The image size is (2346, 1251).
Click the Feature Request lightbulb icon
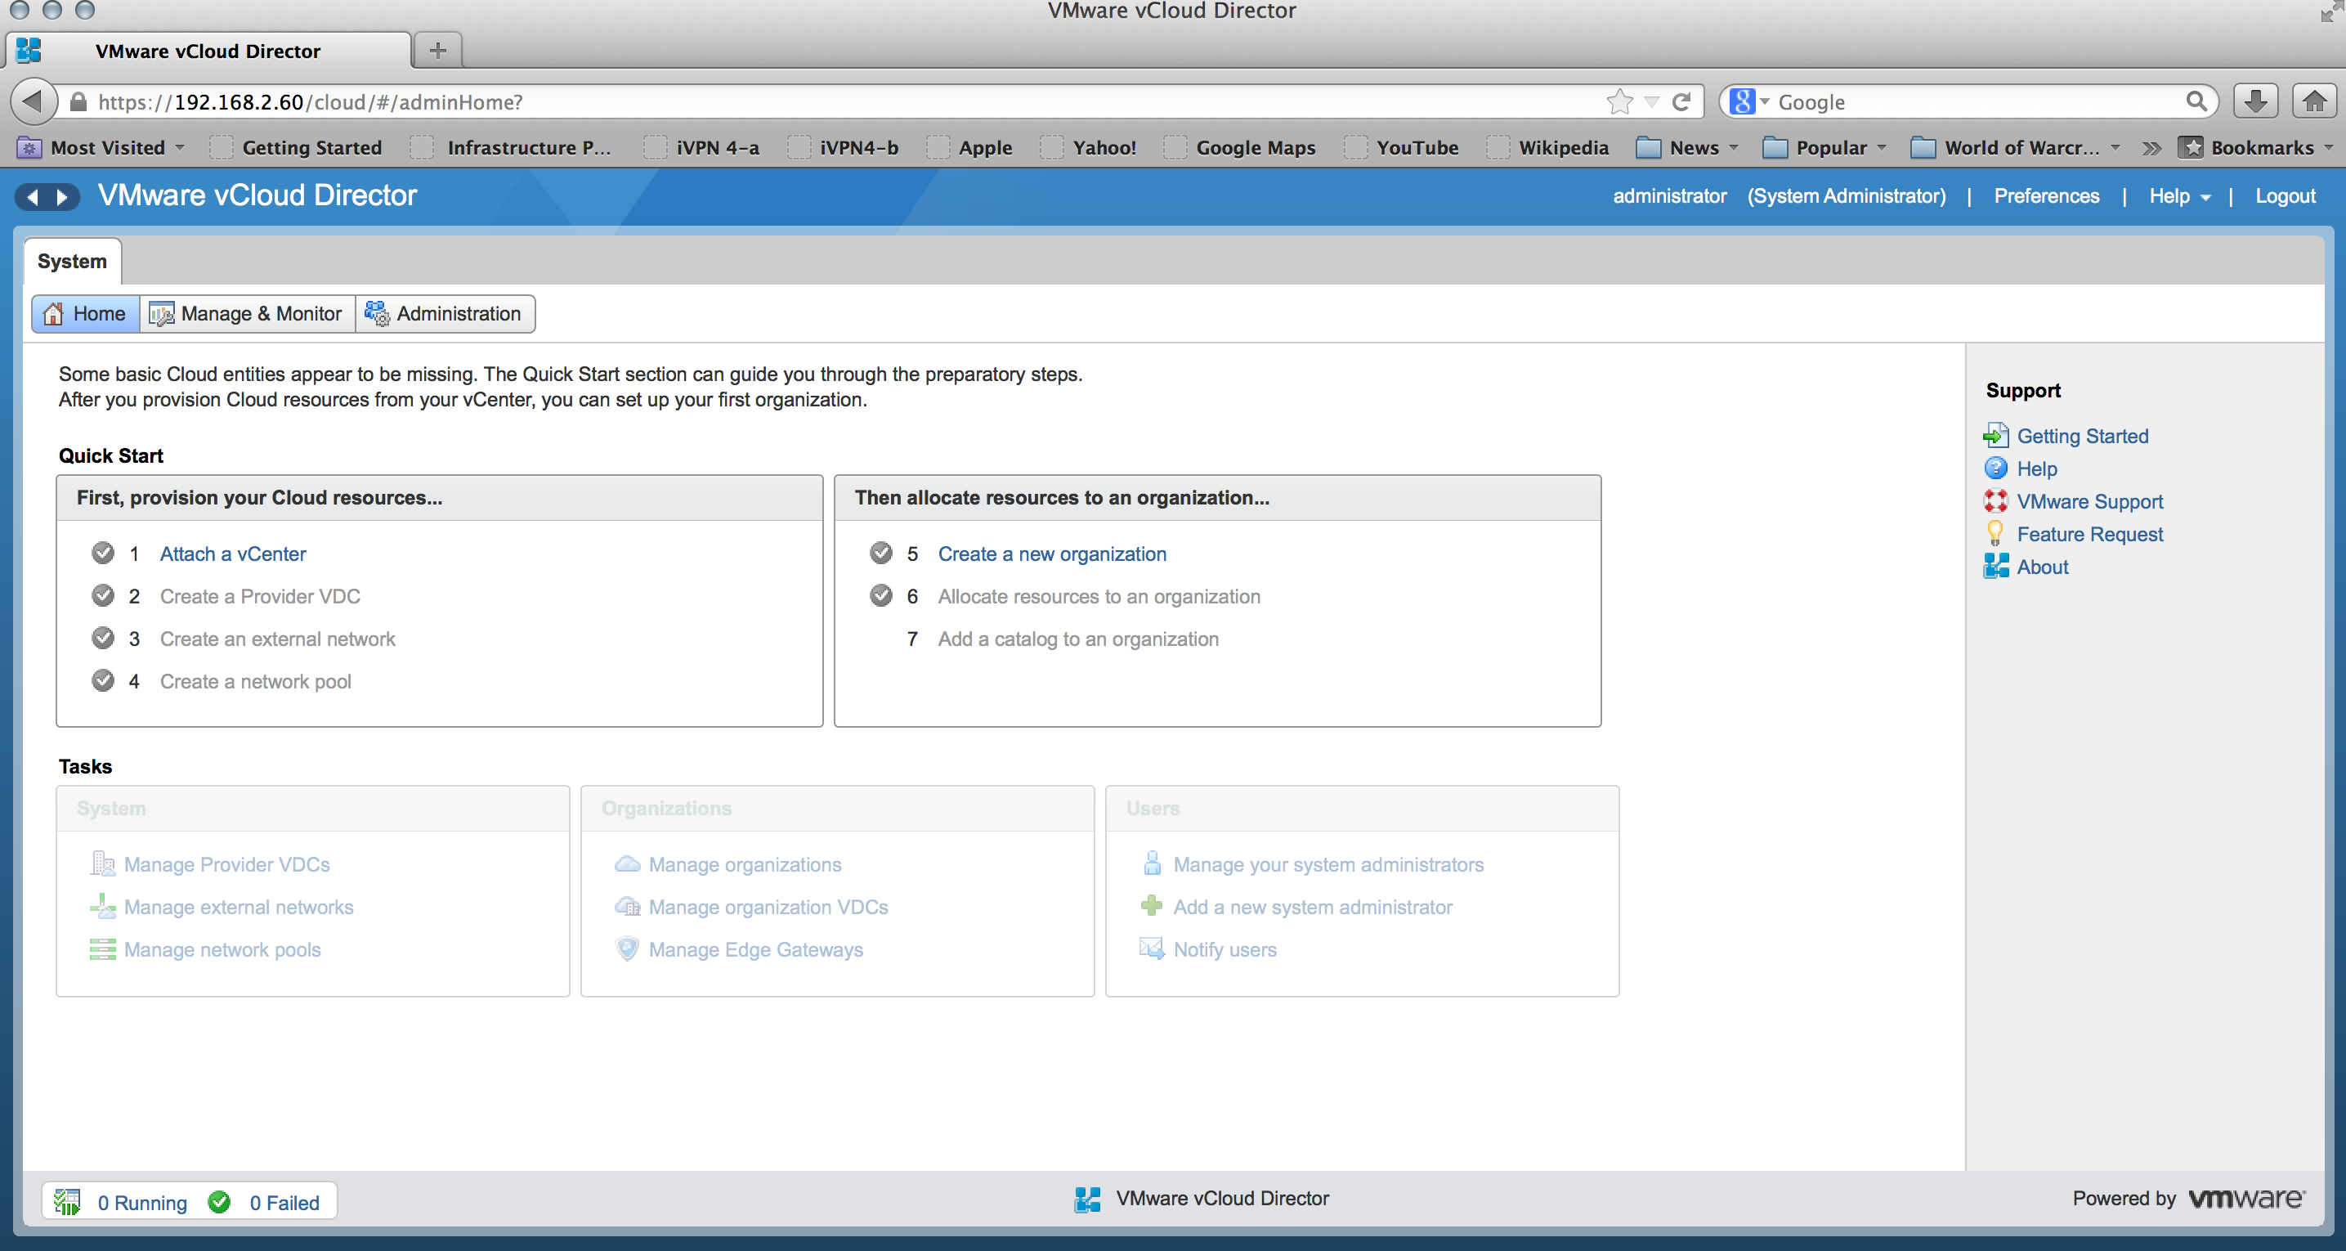click(1995, 534)
